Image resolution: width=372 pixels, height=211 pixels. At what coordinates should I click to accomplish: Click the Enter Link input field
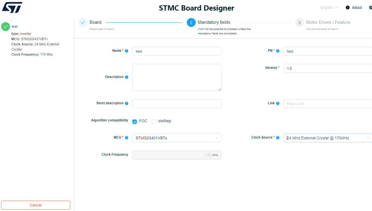pyautogui.click(x=328, y=104)
